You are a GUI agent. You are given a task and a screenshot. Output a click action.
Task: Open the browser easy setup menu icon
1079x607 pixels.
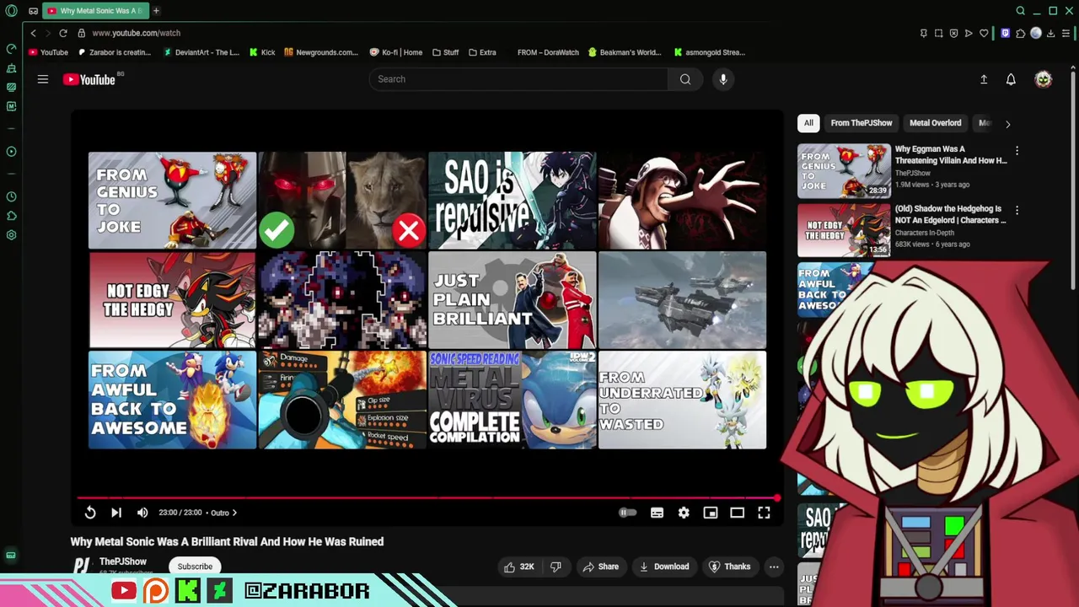(x=1066, y=33)
